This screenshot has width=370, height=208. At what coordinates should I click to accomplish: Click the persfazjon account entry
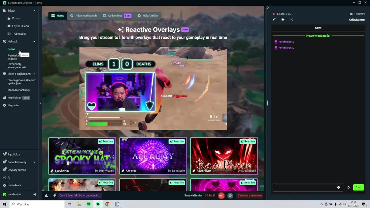click(x=12, y=194)
